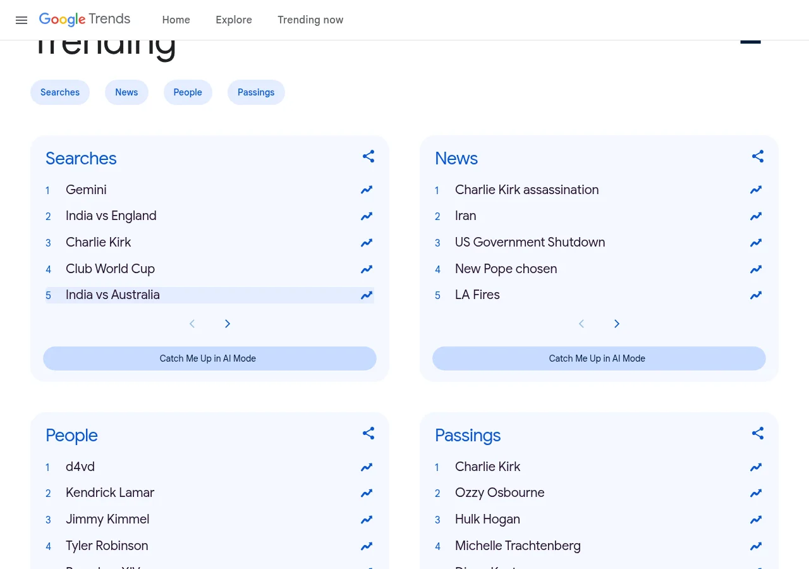Share the Passings card

pyautogui.click(x=758, y=433)
